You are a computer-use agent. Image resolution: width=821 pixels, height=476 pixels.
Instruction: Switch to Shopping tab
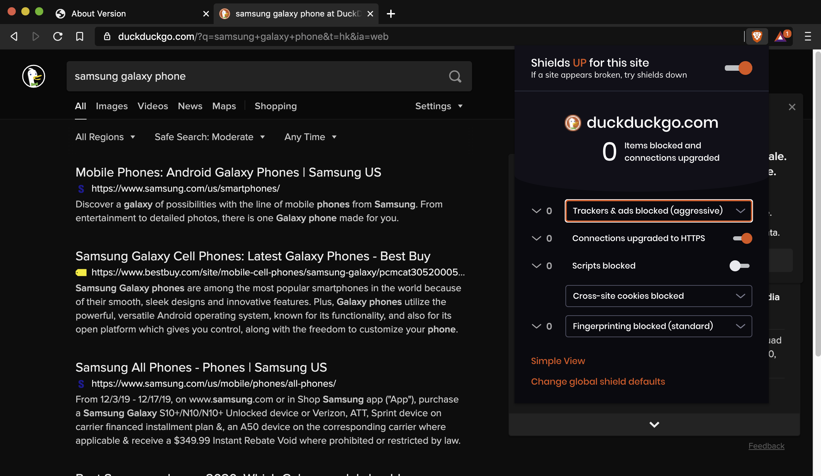pyautogui.click(x=275, y=106)
